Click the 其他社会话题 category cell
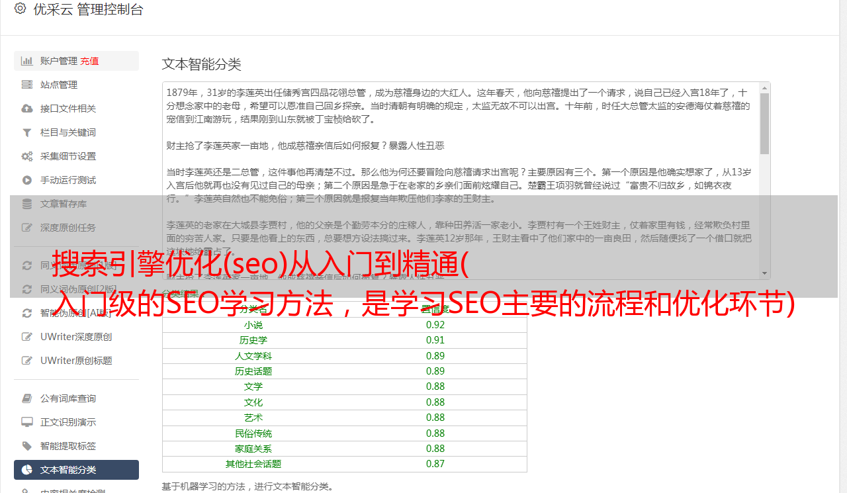This screenshot has width=847, height=493. [x=253, y=464]
